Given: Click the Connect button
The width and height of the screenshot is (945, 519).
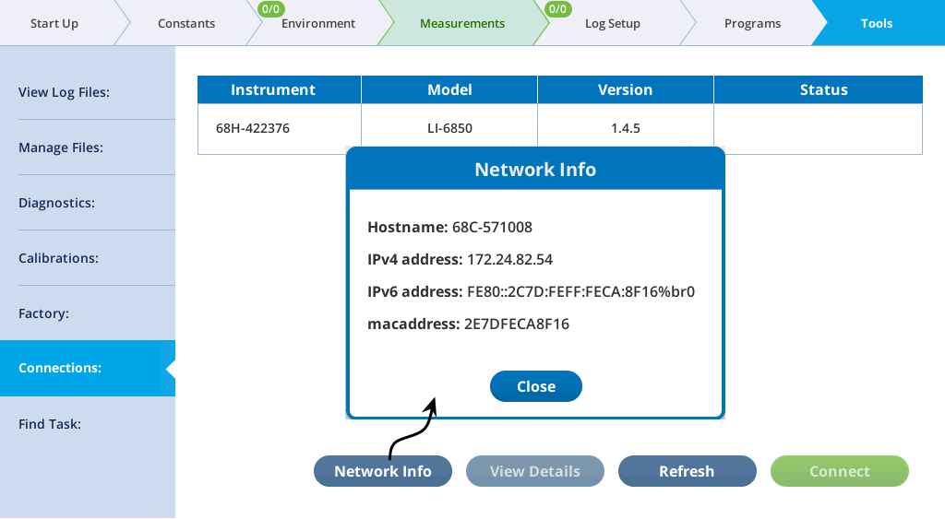Looking at the screenshot, I should [840, 471].
